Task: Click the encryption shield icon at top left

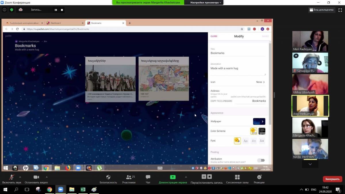Action: (x=12, y=9)
